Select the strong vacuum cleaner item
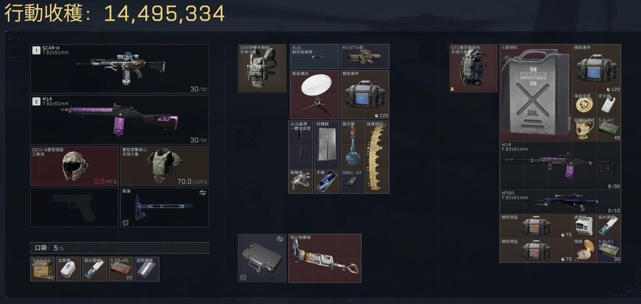The image size is (641, 304). click(x=325, y=258)
